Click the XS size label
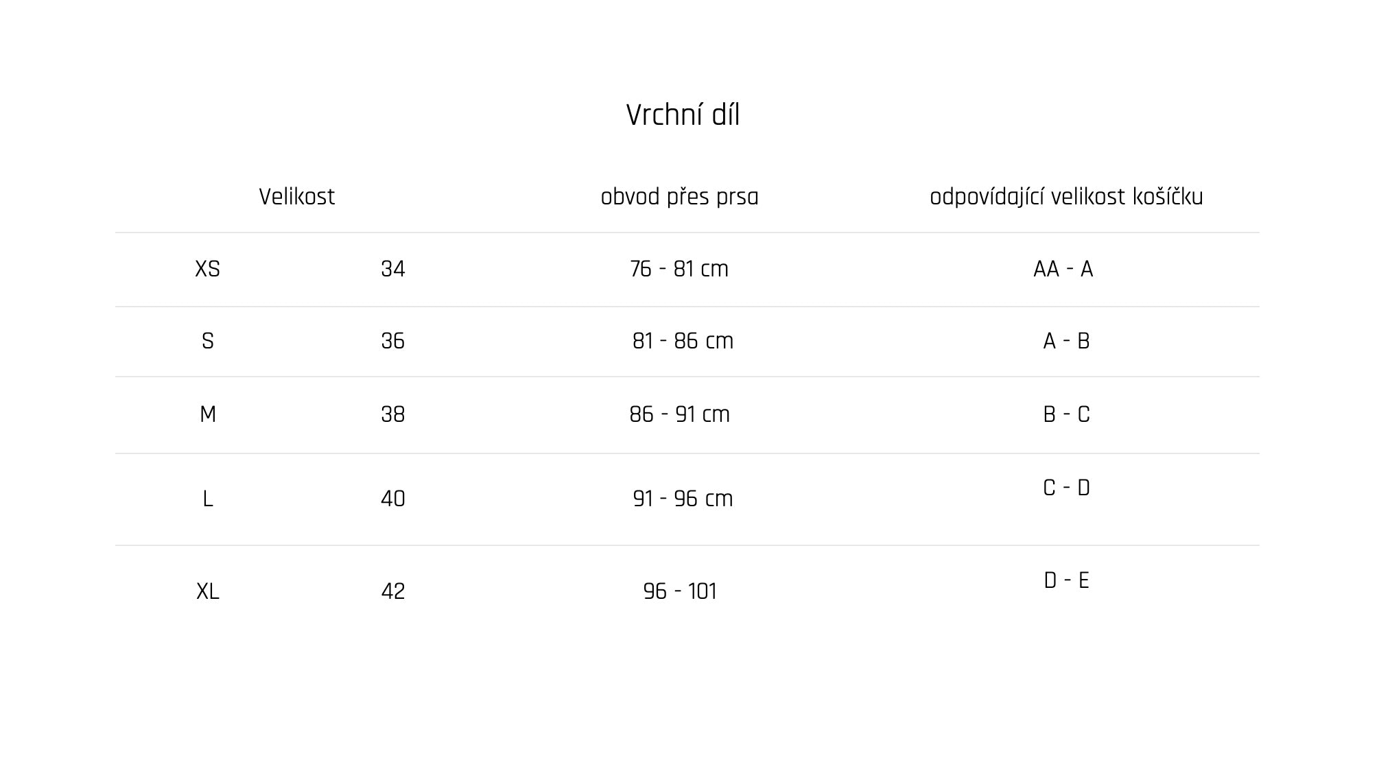 pos(207,269)
